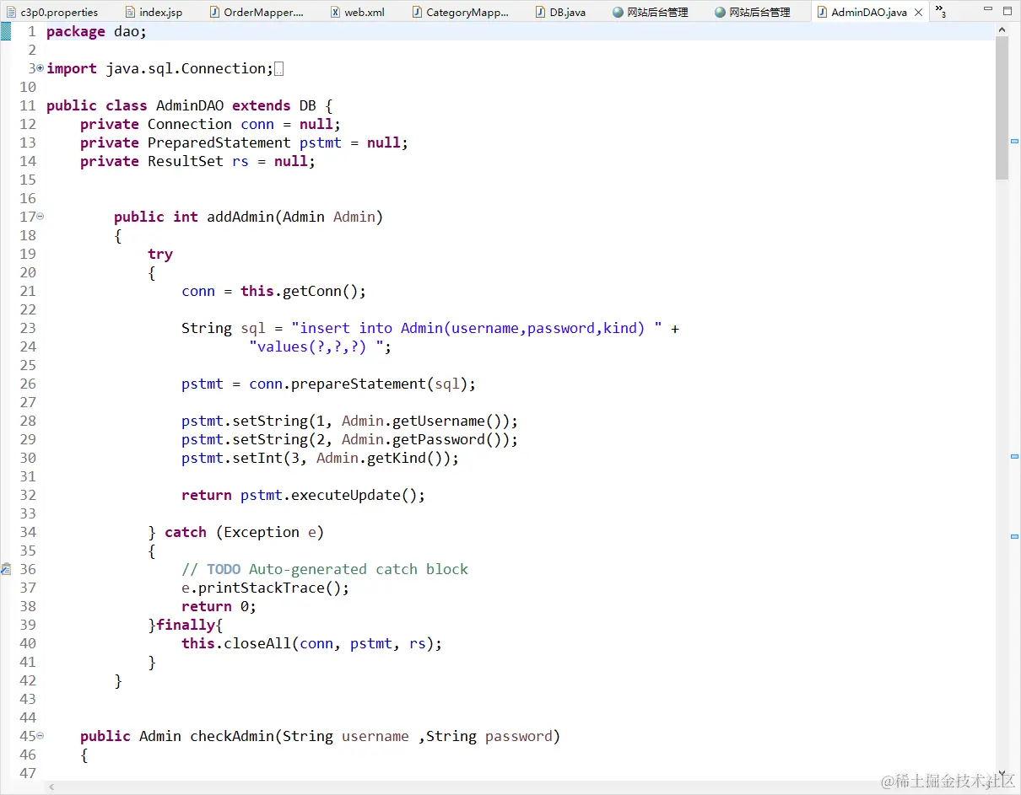This screenshot has height=795, width=1021.
Task: Collapse the addAdmin method fold
Action: [40, 216]
